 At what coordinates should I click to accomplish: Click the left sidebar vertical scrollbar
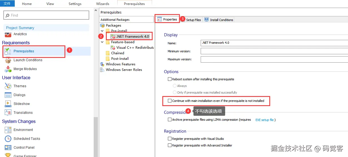(x=96, y=137)
